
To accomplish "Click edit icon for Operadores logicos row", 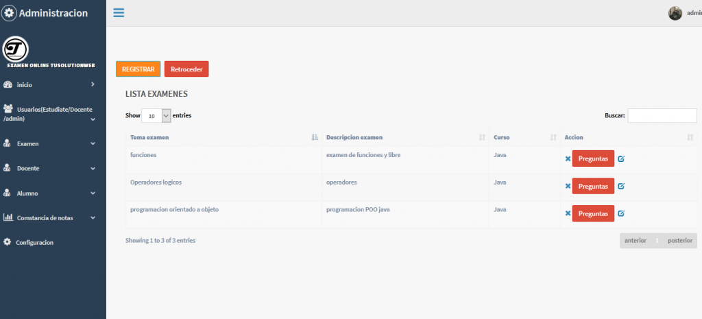I will [x=621, y=186].
